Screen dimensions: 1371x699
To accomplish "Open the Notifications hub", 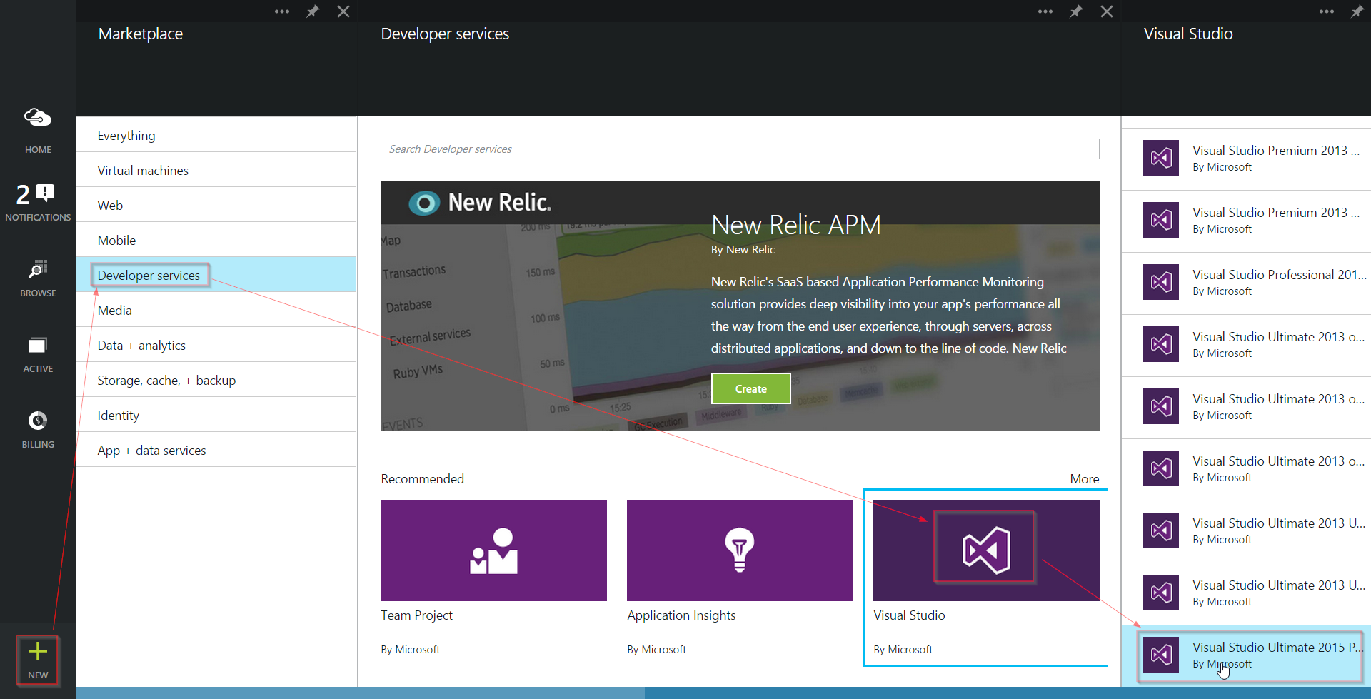I will (x=38, y=201).
